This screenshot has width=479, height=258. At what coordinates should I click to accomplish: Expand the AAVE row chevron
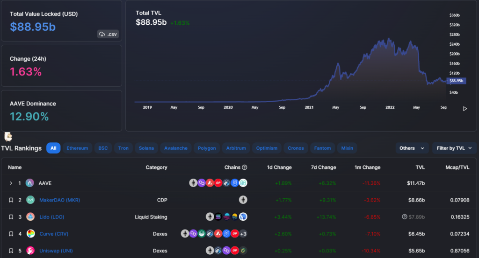tap(11, 183)
